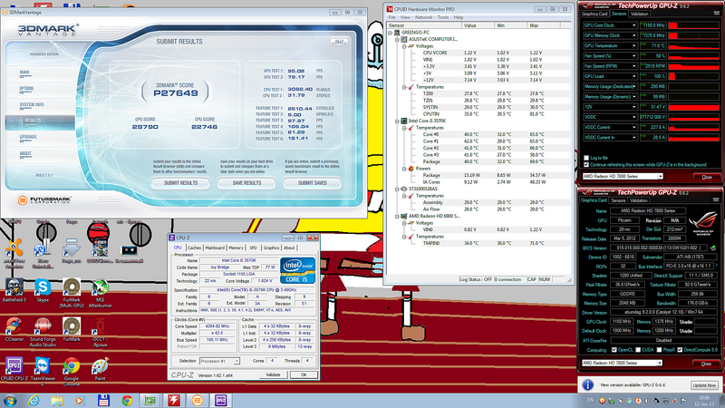Launch Paint from the desktop
Viewport: 725px width, 408px height.
point(100,369)
